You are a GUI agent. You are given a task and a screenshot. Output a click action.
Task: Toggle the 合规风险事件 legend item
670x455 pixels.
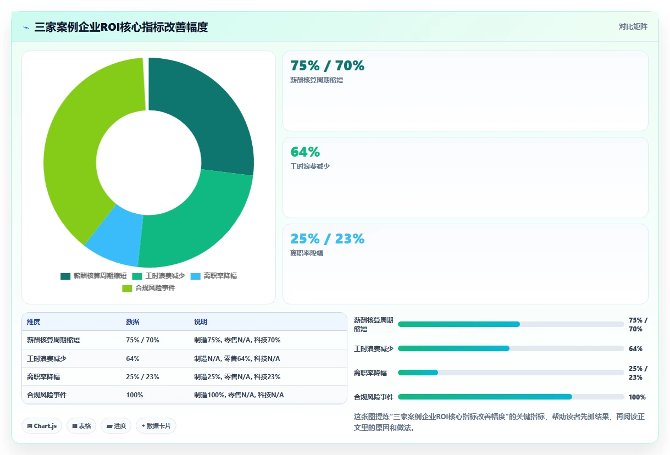(148, 288)
